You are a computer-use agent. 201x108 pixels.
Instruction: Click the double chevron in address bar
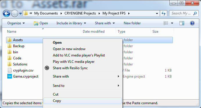(31, 13)
